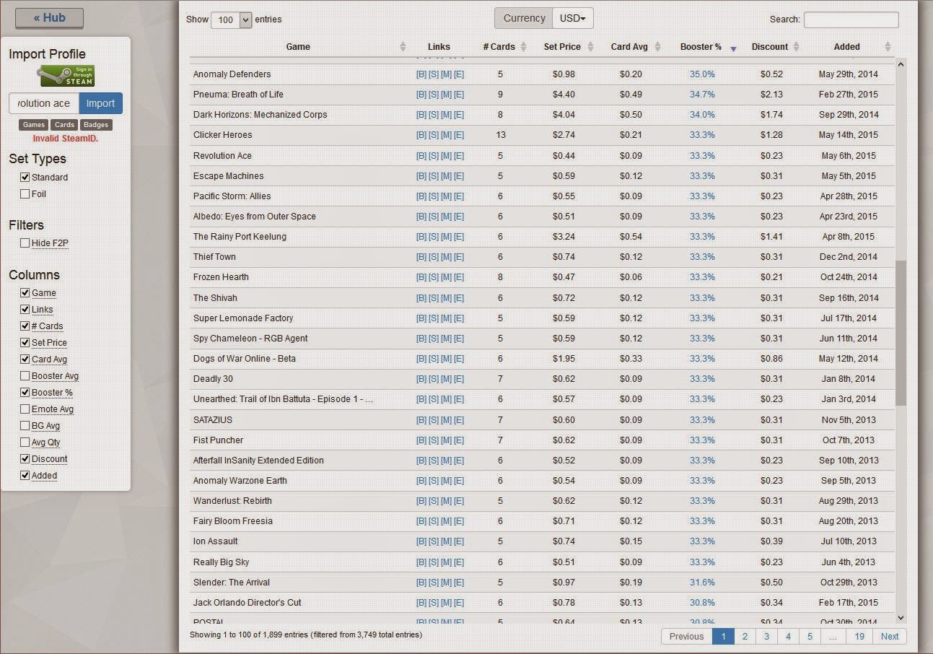Open [S] link for Deadly 30
Viewport: 933px width, 654px height.
(x=434, y=379)
